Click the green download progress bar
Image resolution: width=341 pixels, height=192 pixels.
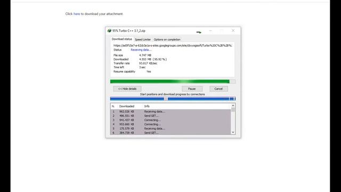point(173,82)
